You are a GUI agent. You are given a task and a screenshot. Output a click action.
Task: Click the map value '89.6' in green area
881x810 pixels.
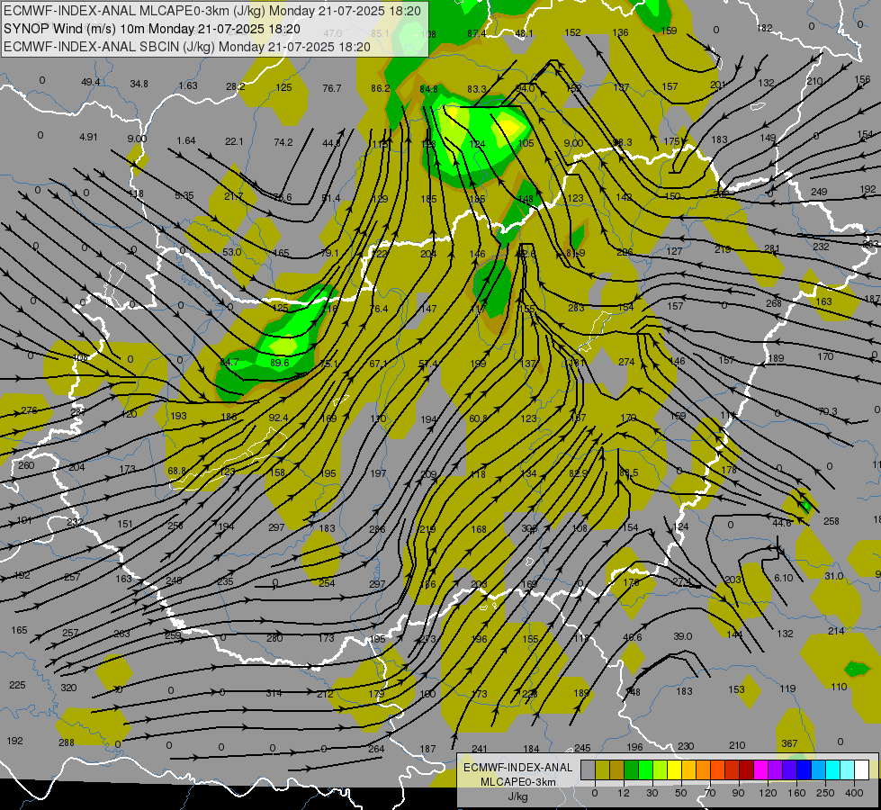(279, 363)
